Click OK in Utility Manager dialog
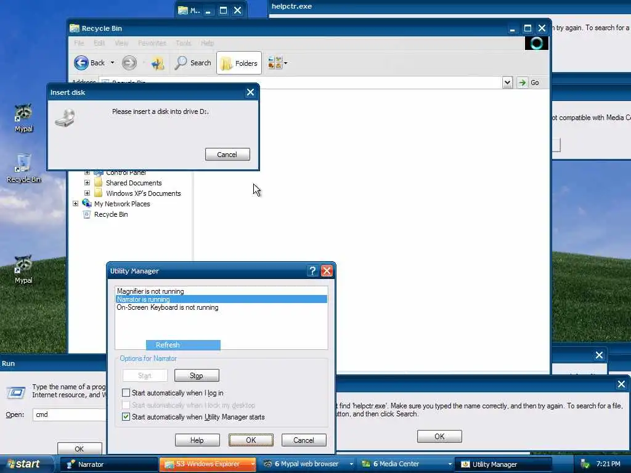631x473 pixels. pos(251,440)
